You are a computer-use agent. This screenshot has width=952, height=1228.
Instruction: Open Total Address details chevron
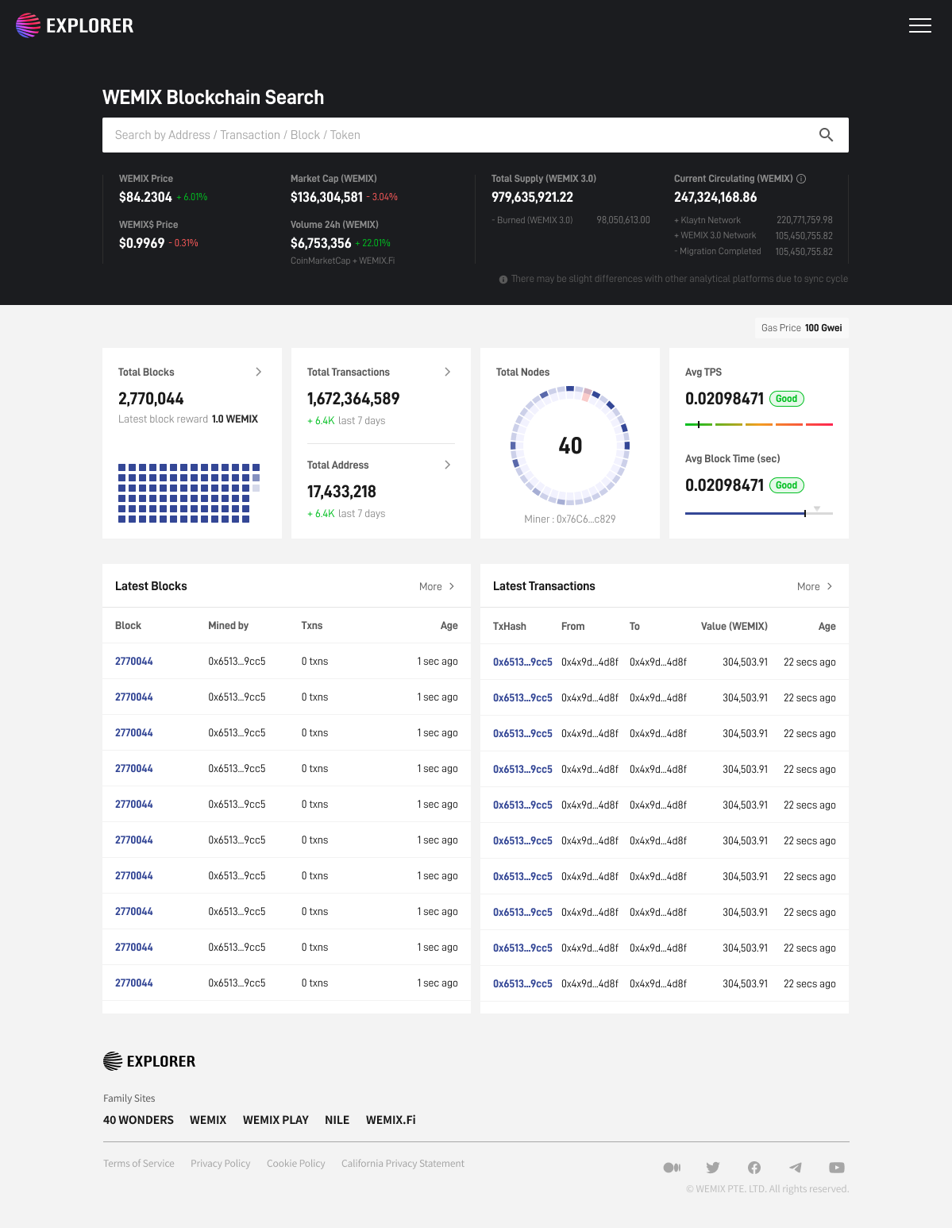(447, 465)
